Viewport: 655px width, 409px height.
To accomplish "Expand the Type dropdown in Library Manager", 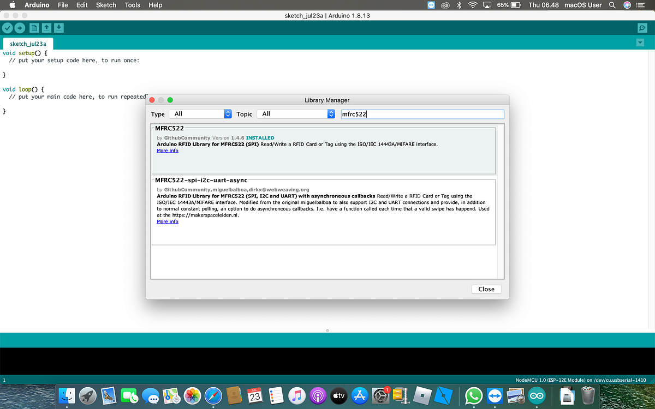I will click(x=200, y=113).
